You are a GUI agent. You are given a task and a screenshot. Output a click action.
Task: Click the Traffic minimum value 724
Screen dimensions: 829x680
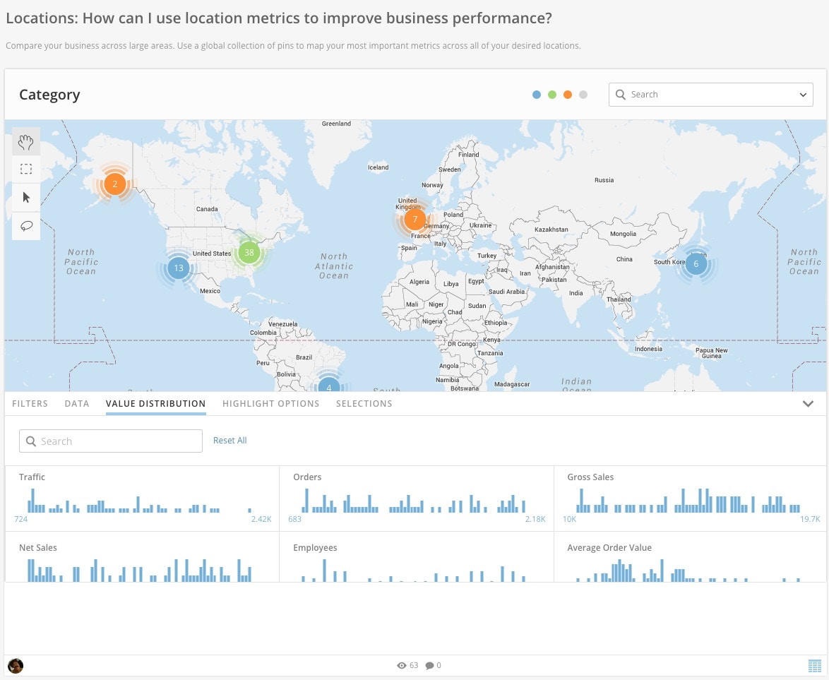click(x=20, y=519)
